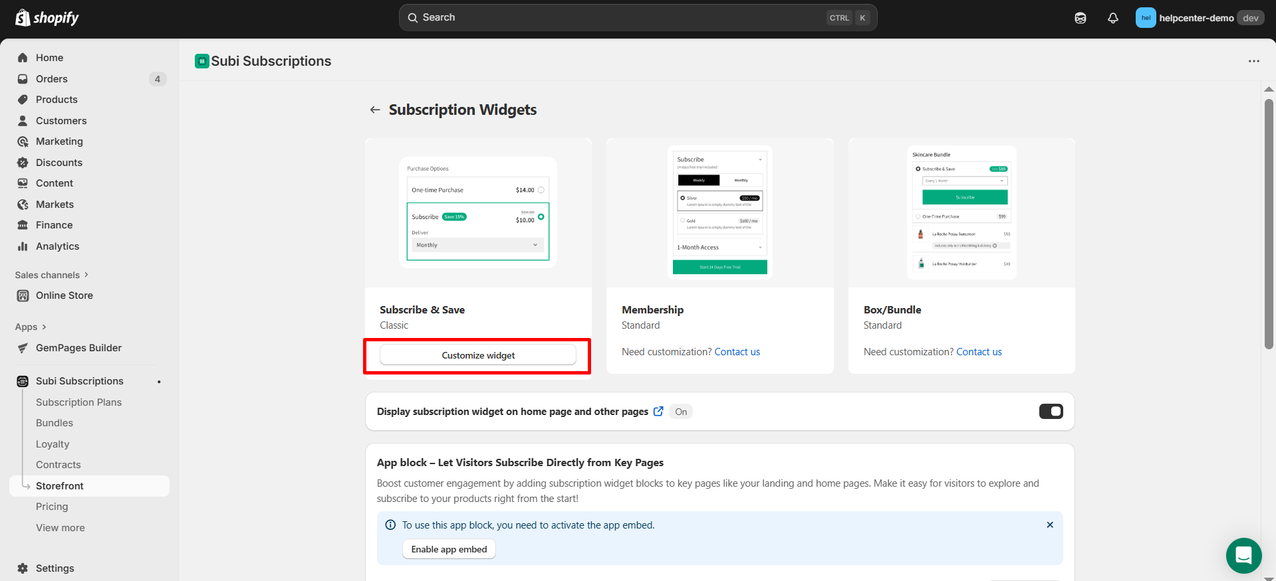Open the green chat support bubble

tap(1243, 554)
